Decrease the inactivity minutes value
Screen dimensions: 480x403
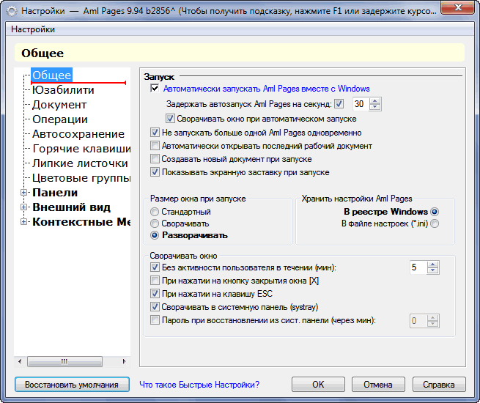pos(432,270)
